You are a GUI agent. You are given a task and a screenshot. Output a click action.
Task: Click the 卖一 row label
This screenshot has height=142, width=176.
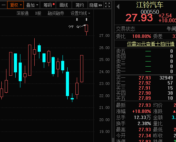pyautogui.click(x=121, y=71)
